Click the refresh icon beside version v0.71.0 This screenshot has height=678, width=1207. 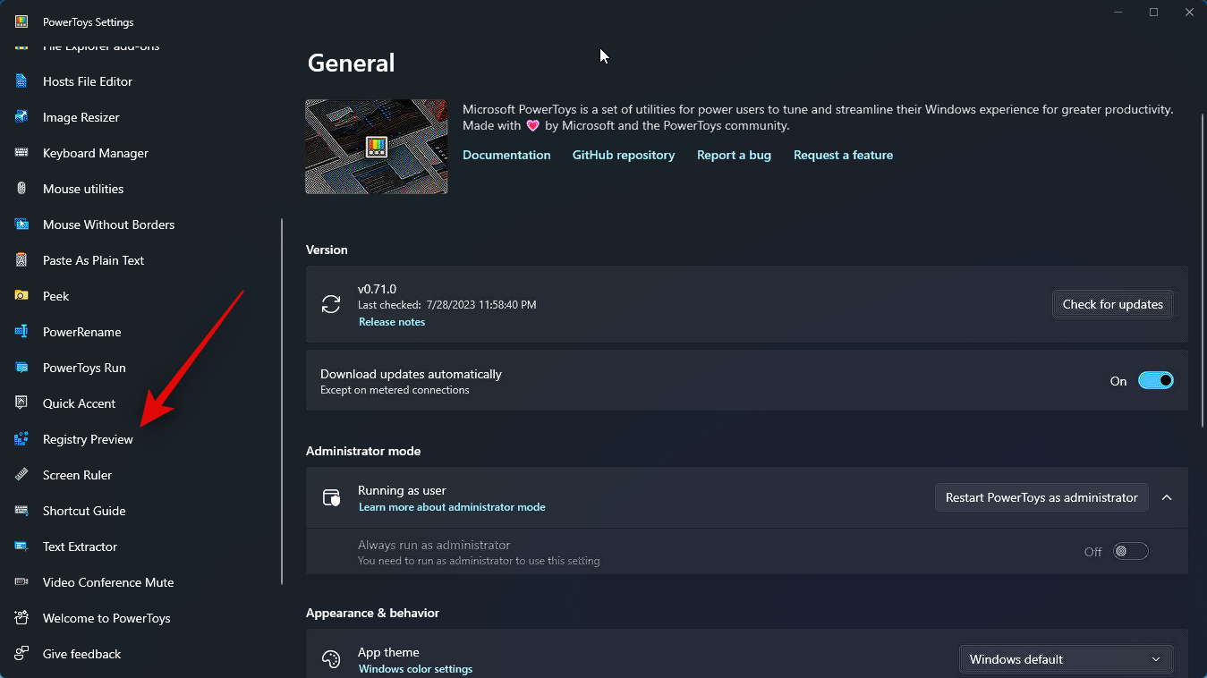coord(331,304)
